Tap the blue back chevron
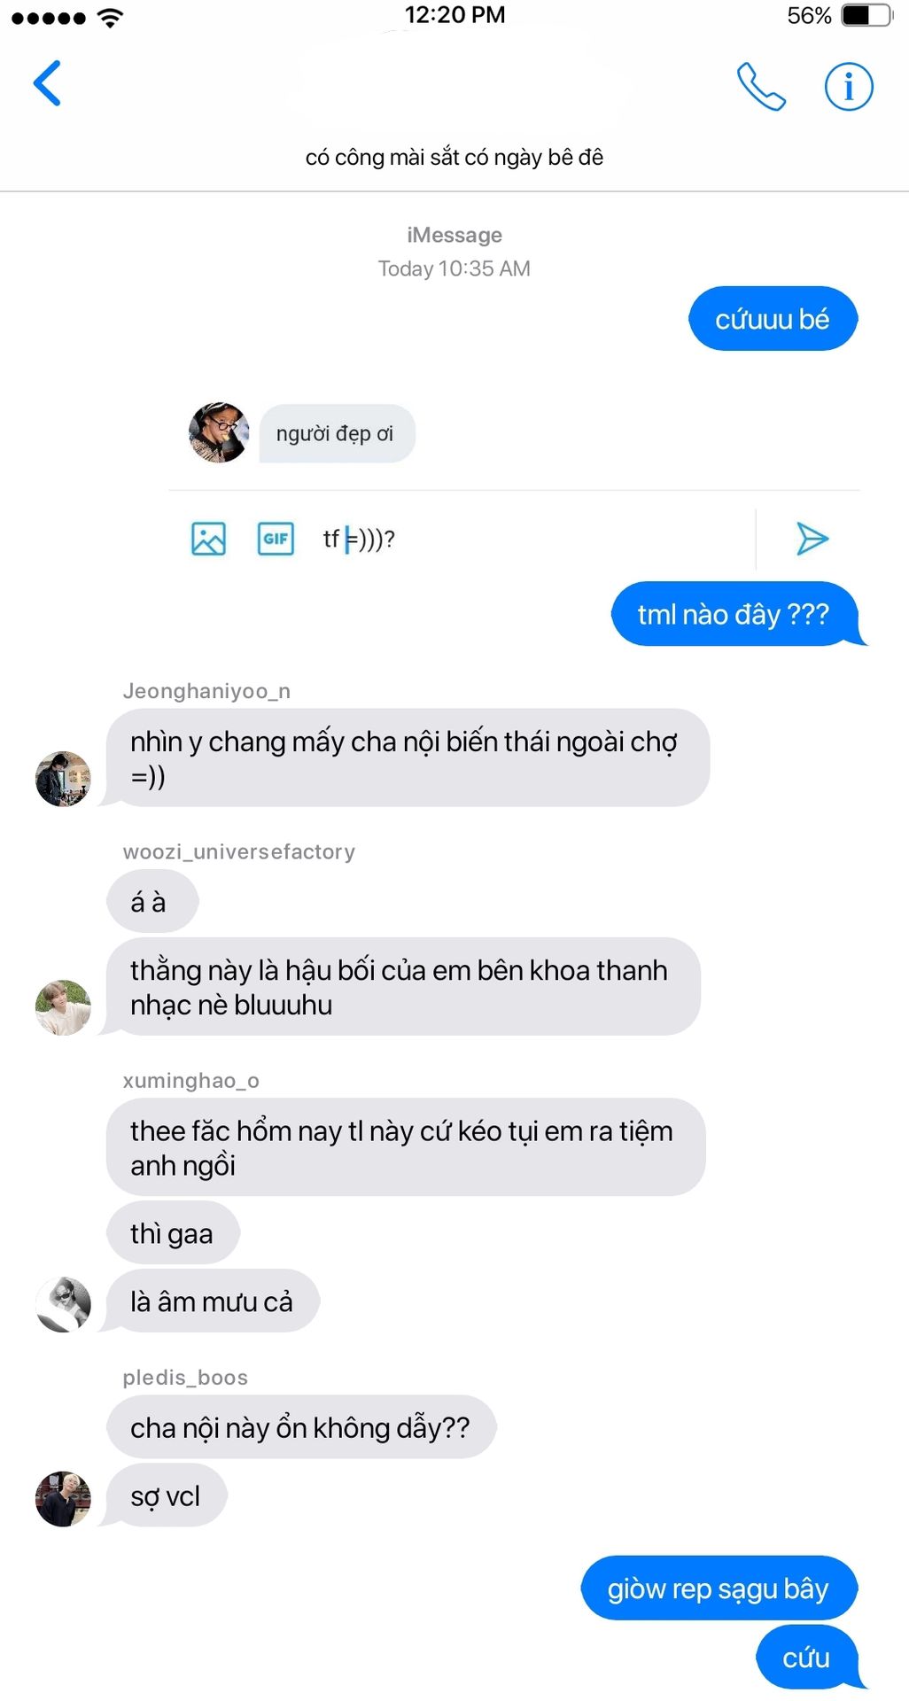Viewport: 909px width, 1701px height. (x=47, y=83)
